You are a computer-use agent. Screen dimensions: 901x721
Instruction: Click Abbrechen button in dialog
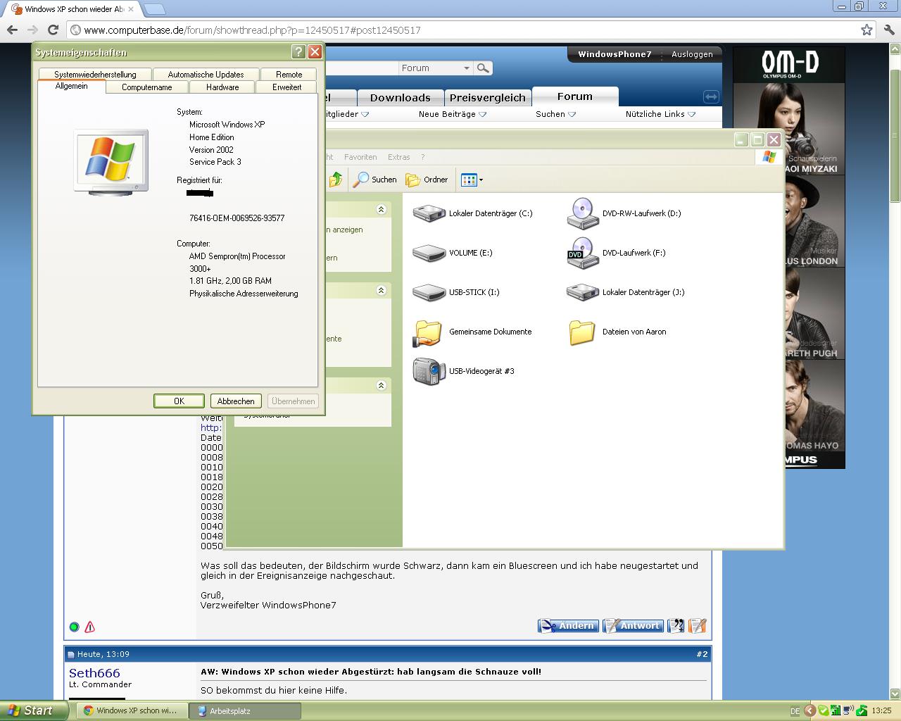click(x=236, y=401)
